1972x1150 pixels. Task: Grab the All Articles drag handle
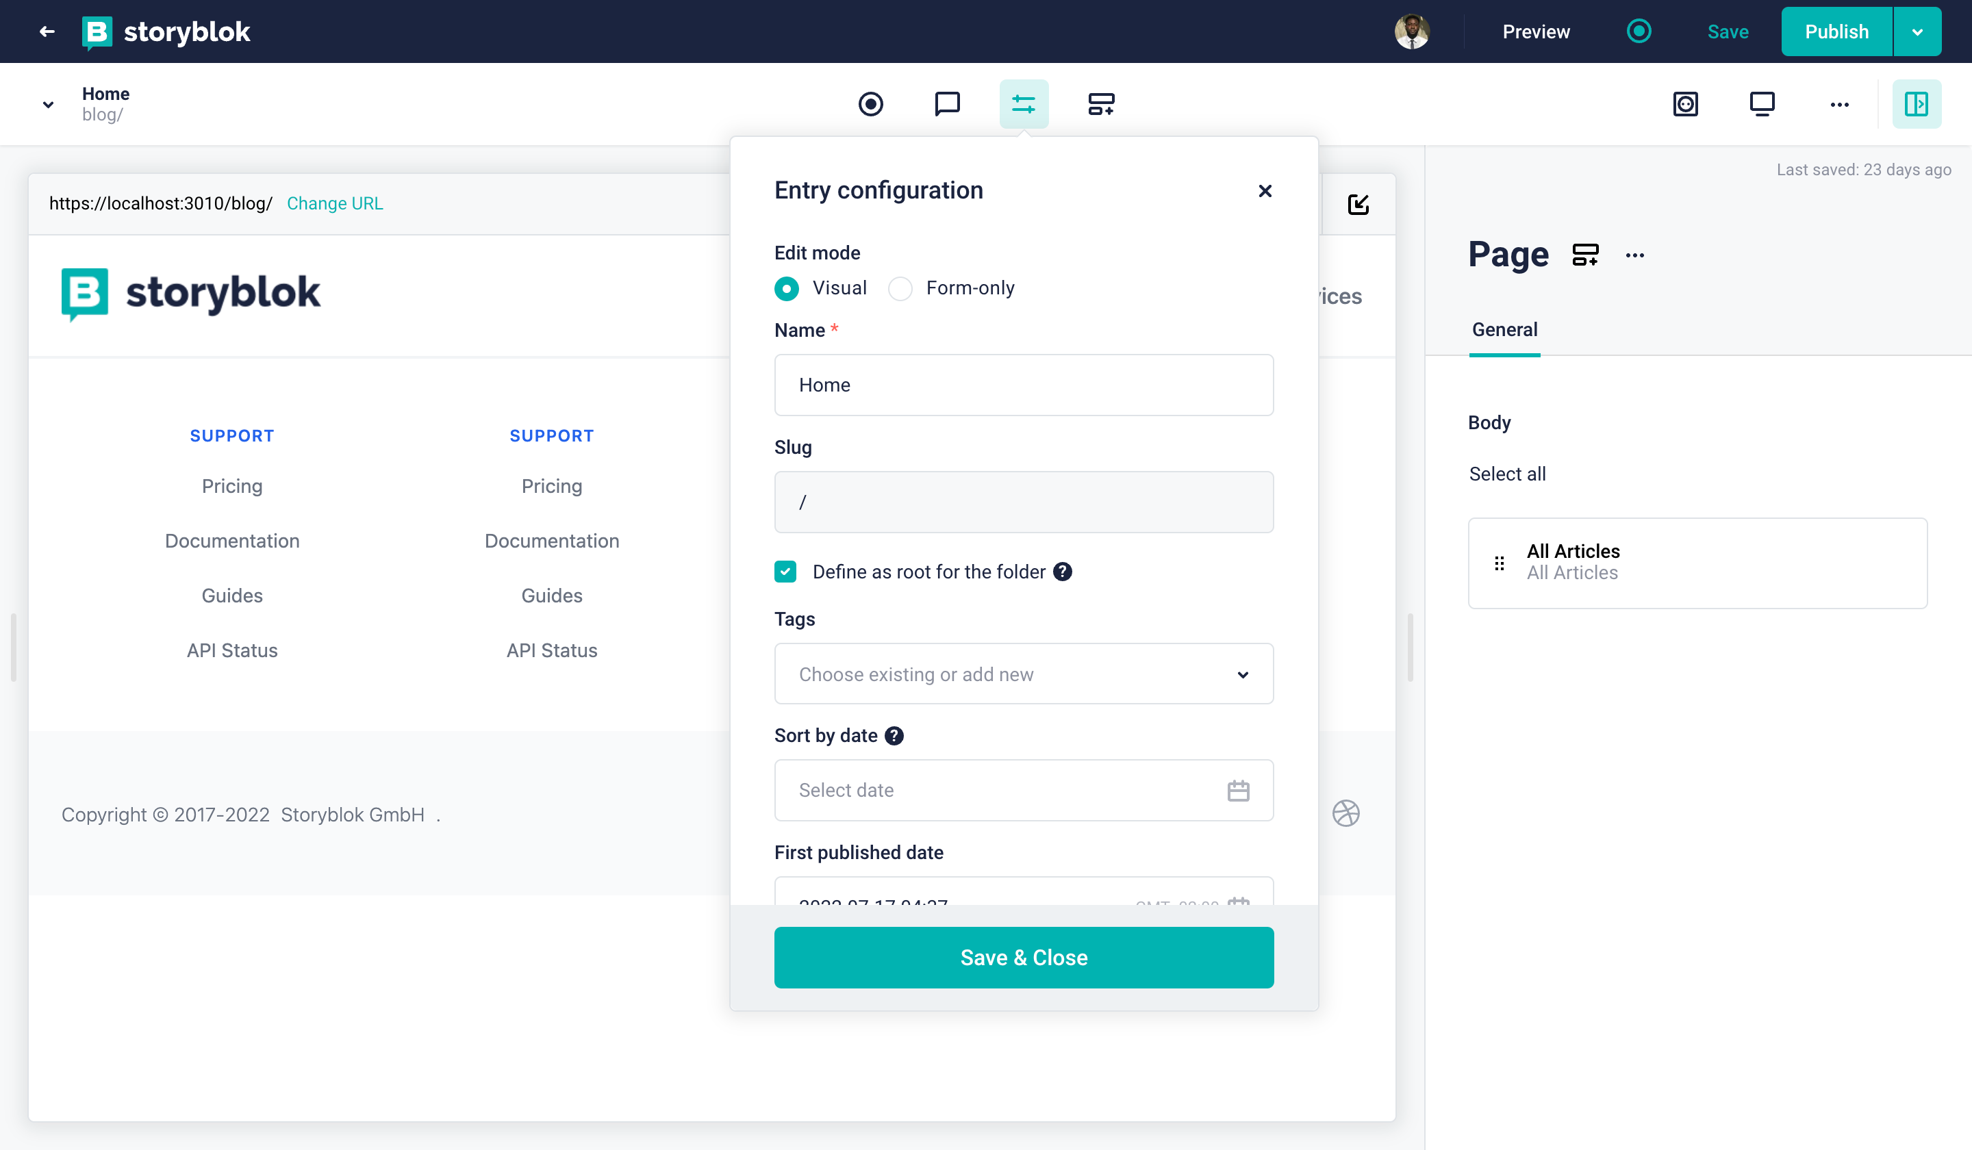click(x=1500, y=563)
